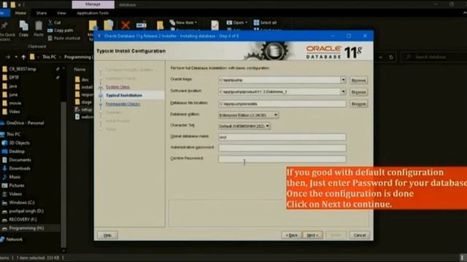Screen dimensions: 467x262
Task: Open the New item menu in Explorer
Action: click(x=183, y=23)
